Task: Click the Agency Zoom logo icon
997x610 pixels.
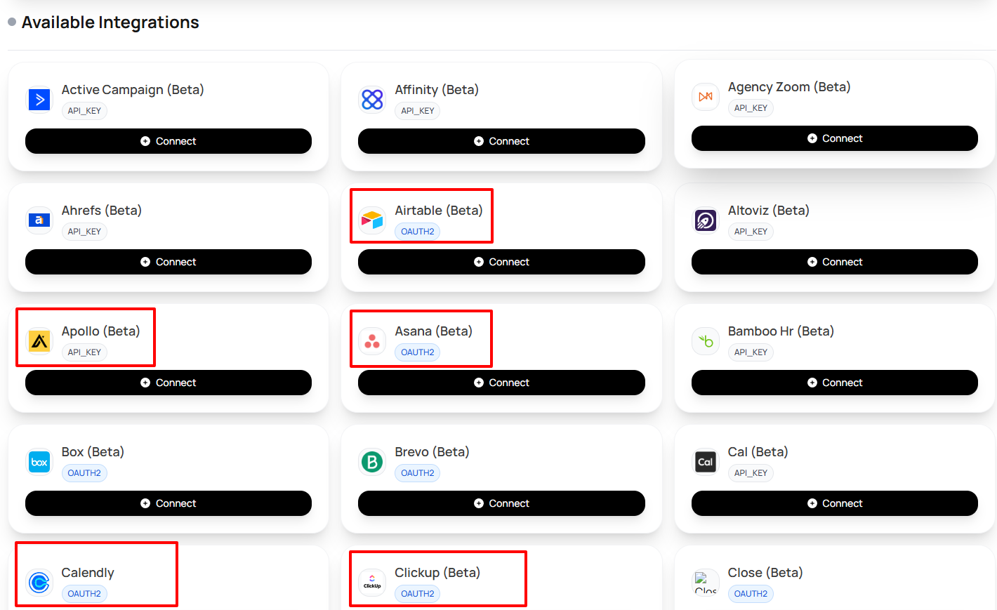Action: (706, 97)
